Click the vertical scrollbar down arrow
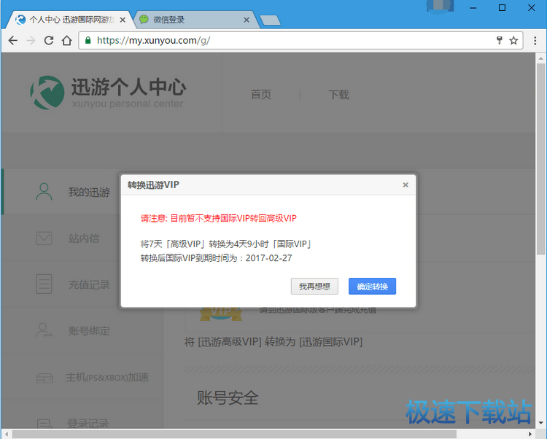 540,423
